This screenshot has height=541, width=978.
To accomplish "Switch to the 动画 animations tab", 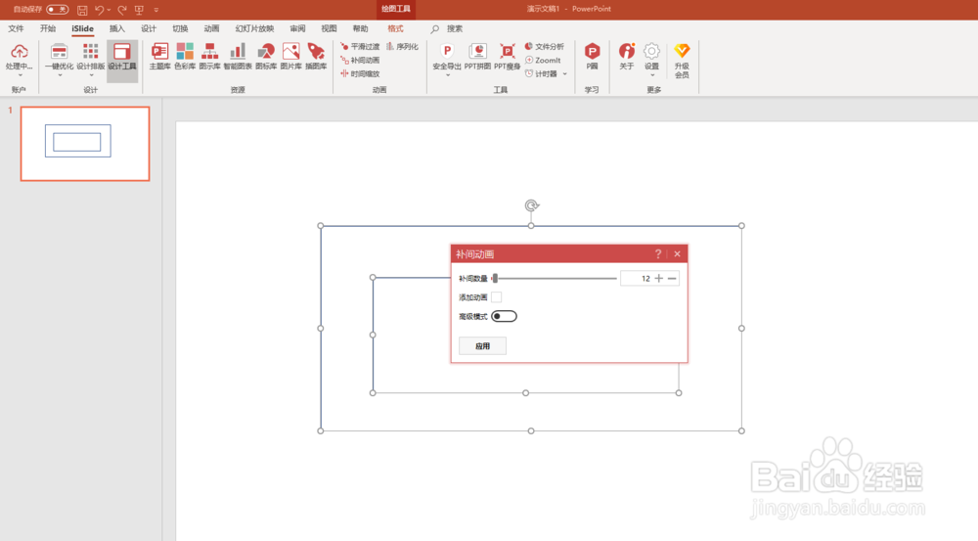I will pos(211,28).
